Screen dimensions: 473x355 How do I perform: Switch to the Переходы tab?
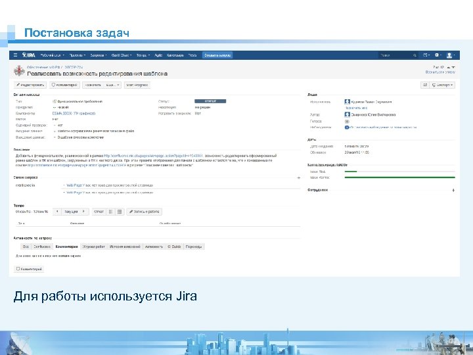[x=194, y=247]
